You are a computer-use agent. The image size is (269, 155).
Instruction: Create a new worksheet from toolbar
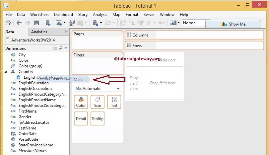pyautogui.click(x=59, y=23)
